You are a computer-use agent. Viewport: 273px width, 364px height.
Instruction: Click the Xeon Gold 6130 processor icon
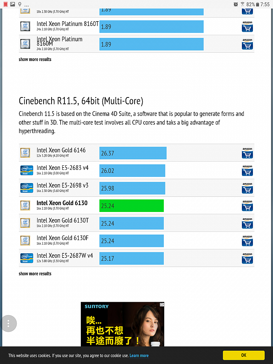(25, 206)
